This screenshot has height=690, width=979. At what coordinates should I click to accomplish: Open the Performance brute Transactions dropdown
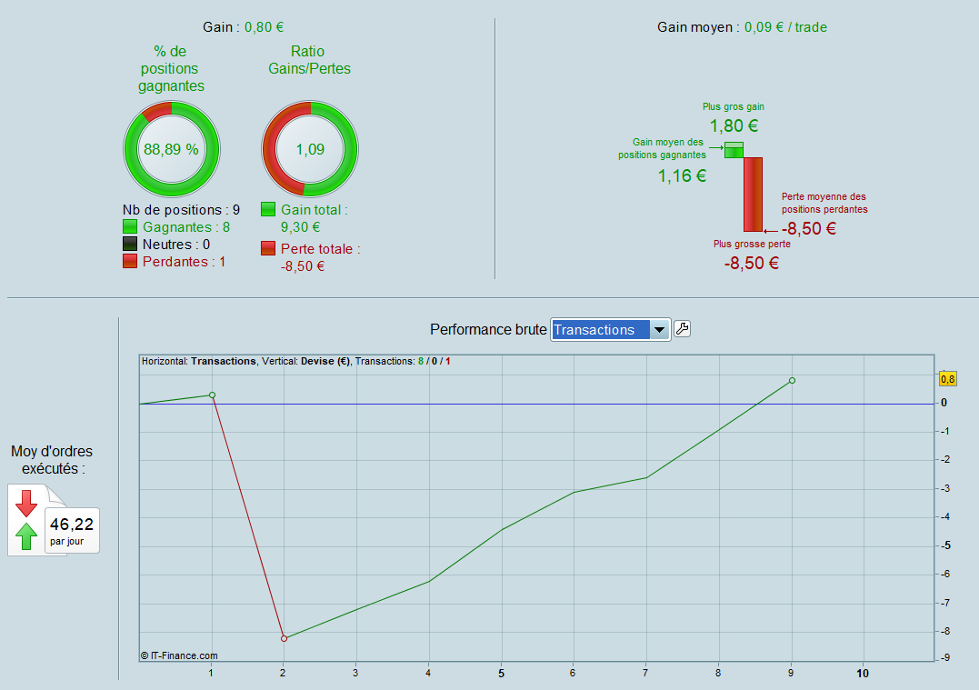(610, 329)
